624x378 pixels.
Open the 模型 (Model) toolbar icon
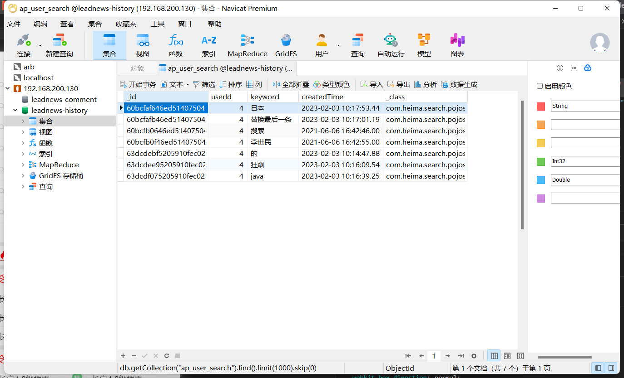click(424, 45)
